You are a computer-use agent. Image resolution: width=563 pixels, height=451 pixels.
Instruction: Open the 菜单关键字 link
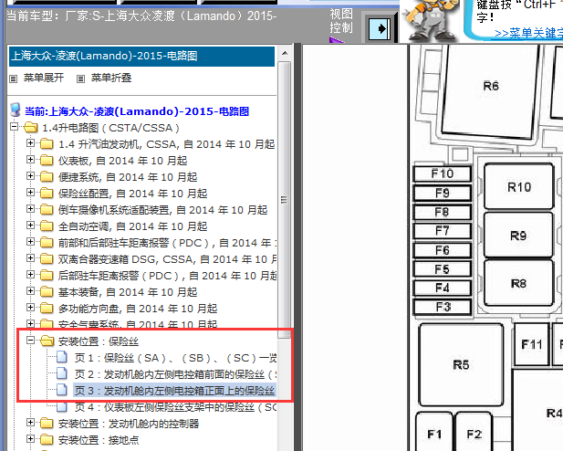pyautogui.click(x=528, y=34)
